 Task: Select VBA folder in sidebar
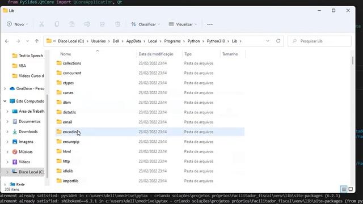(x=19, y=66)
